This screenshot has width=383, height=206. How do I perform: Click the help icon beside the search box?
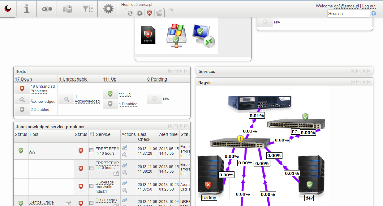pyautogui.click(x=373, y=14)
